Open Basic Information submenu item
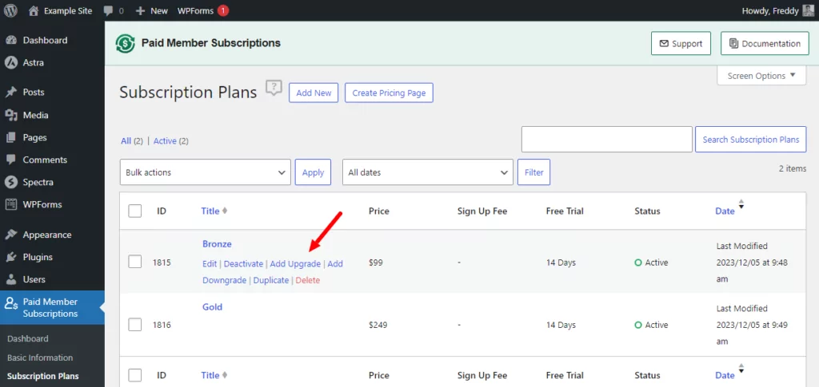This screenshot has width=819, height=387. point(40,357)
